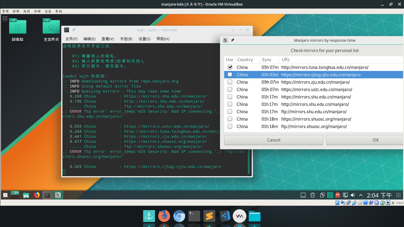Tick checkbox for ftp://mirrors.shu.edu.cn/manjaro/
404x227 pixels.
coord(230,111)
